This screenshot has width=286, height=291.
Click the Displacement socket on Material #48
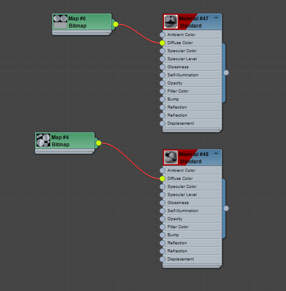162,259
